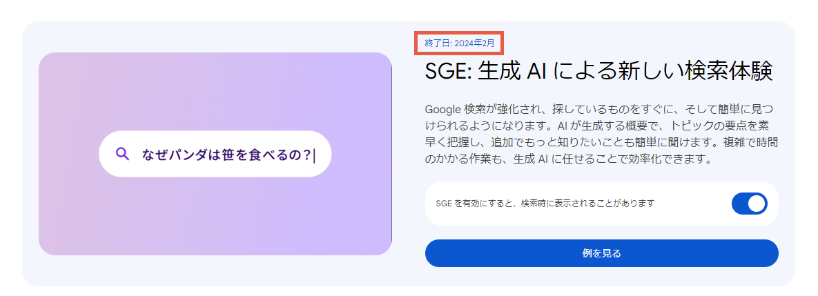
Task: Toggle the SGE enable switch off
Action: coord(750,204)
